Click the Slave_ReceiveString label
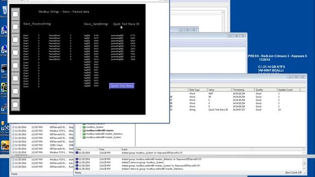Screen dimensions: 315x177 [37, 24]
